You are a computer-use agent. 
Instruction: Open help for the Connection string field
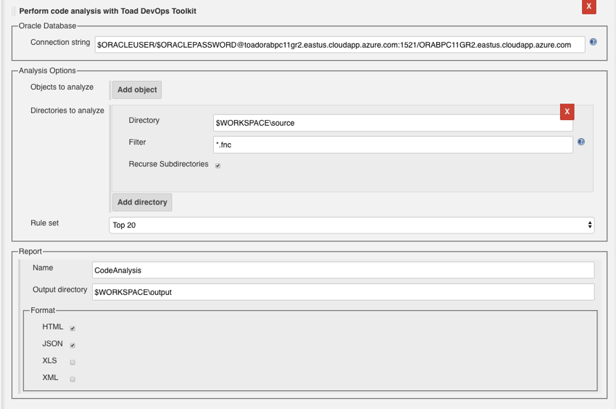point(593,42)
